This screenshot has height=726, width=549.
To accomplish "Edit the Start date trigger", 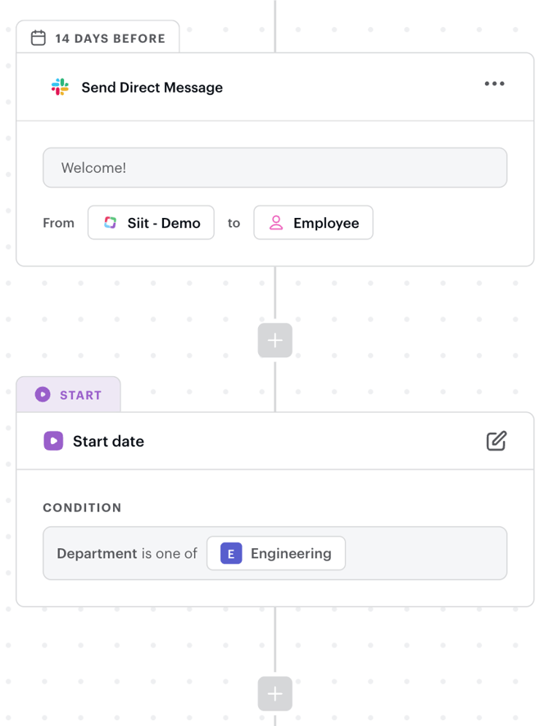I will pos(497,441).
